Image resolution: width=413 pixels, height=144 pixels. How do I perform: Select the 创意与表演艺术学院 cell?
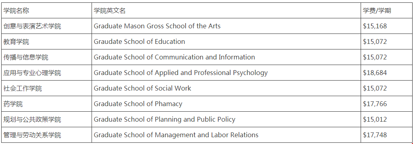47,26
